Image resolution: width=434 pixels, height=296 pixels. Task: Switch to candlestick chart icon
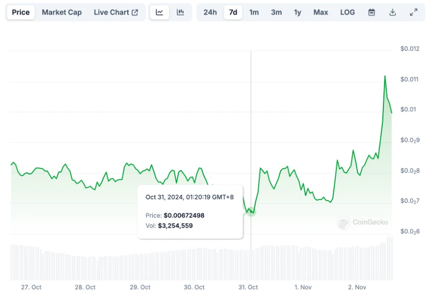[180, 13]
